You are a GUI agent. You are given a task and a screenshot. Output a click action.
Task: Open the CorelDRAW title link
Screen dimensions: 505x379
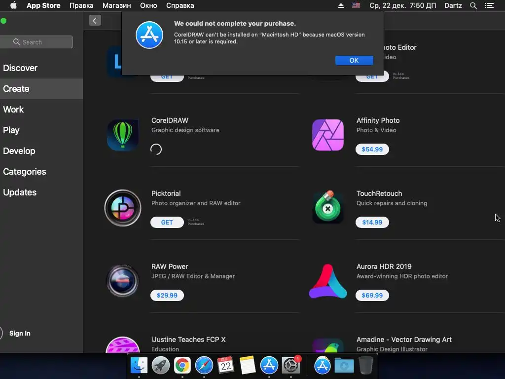click(170, 120)
